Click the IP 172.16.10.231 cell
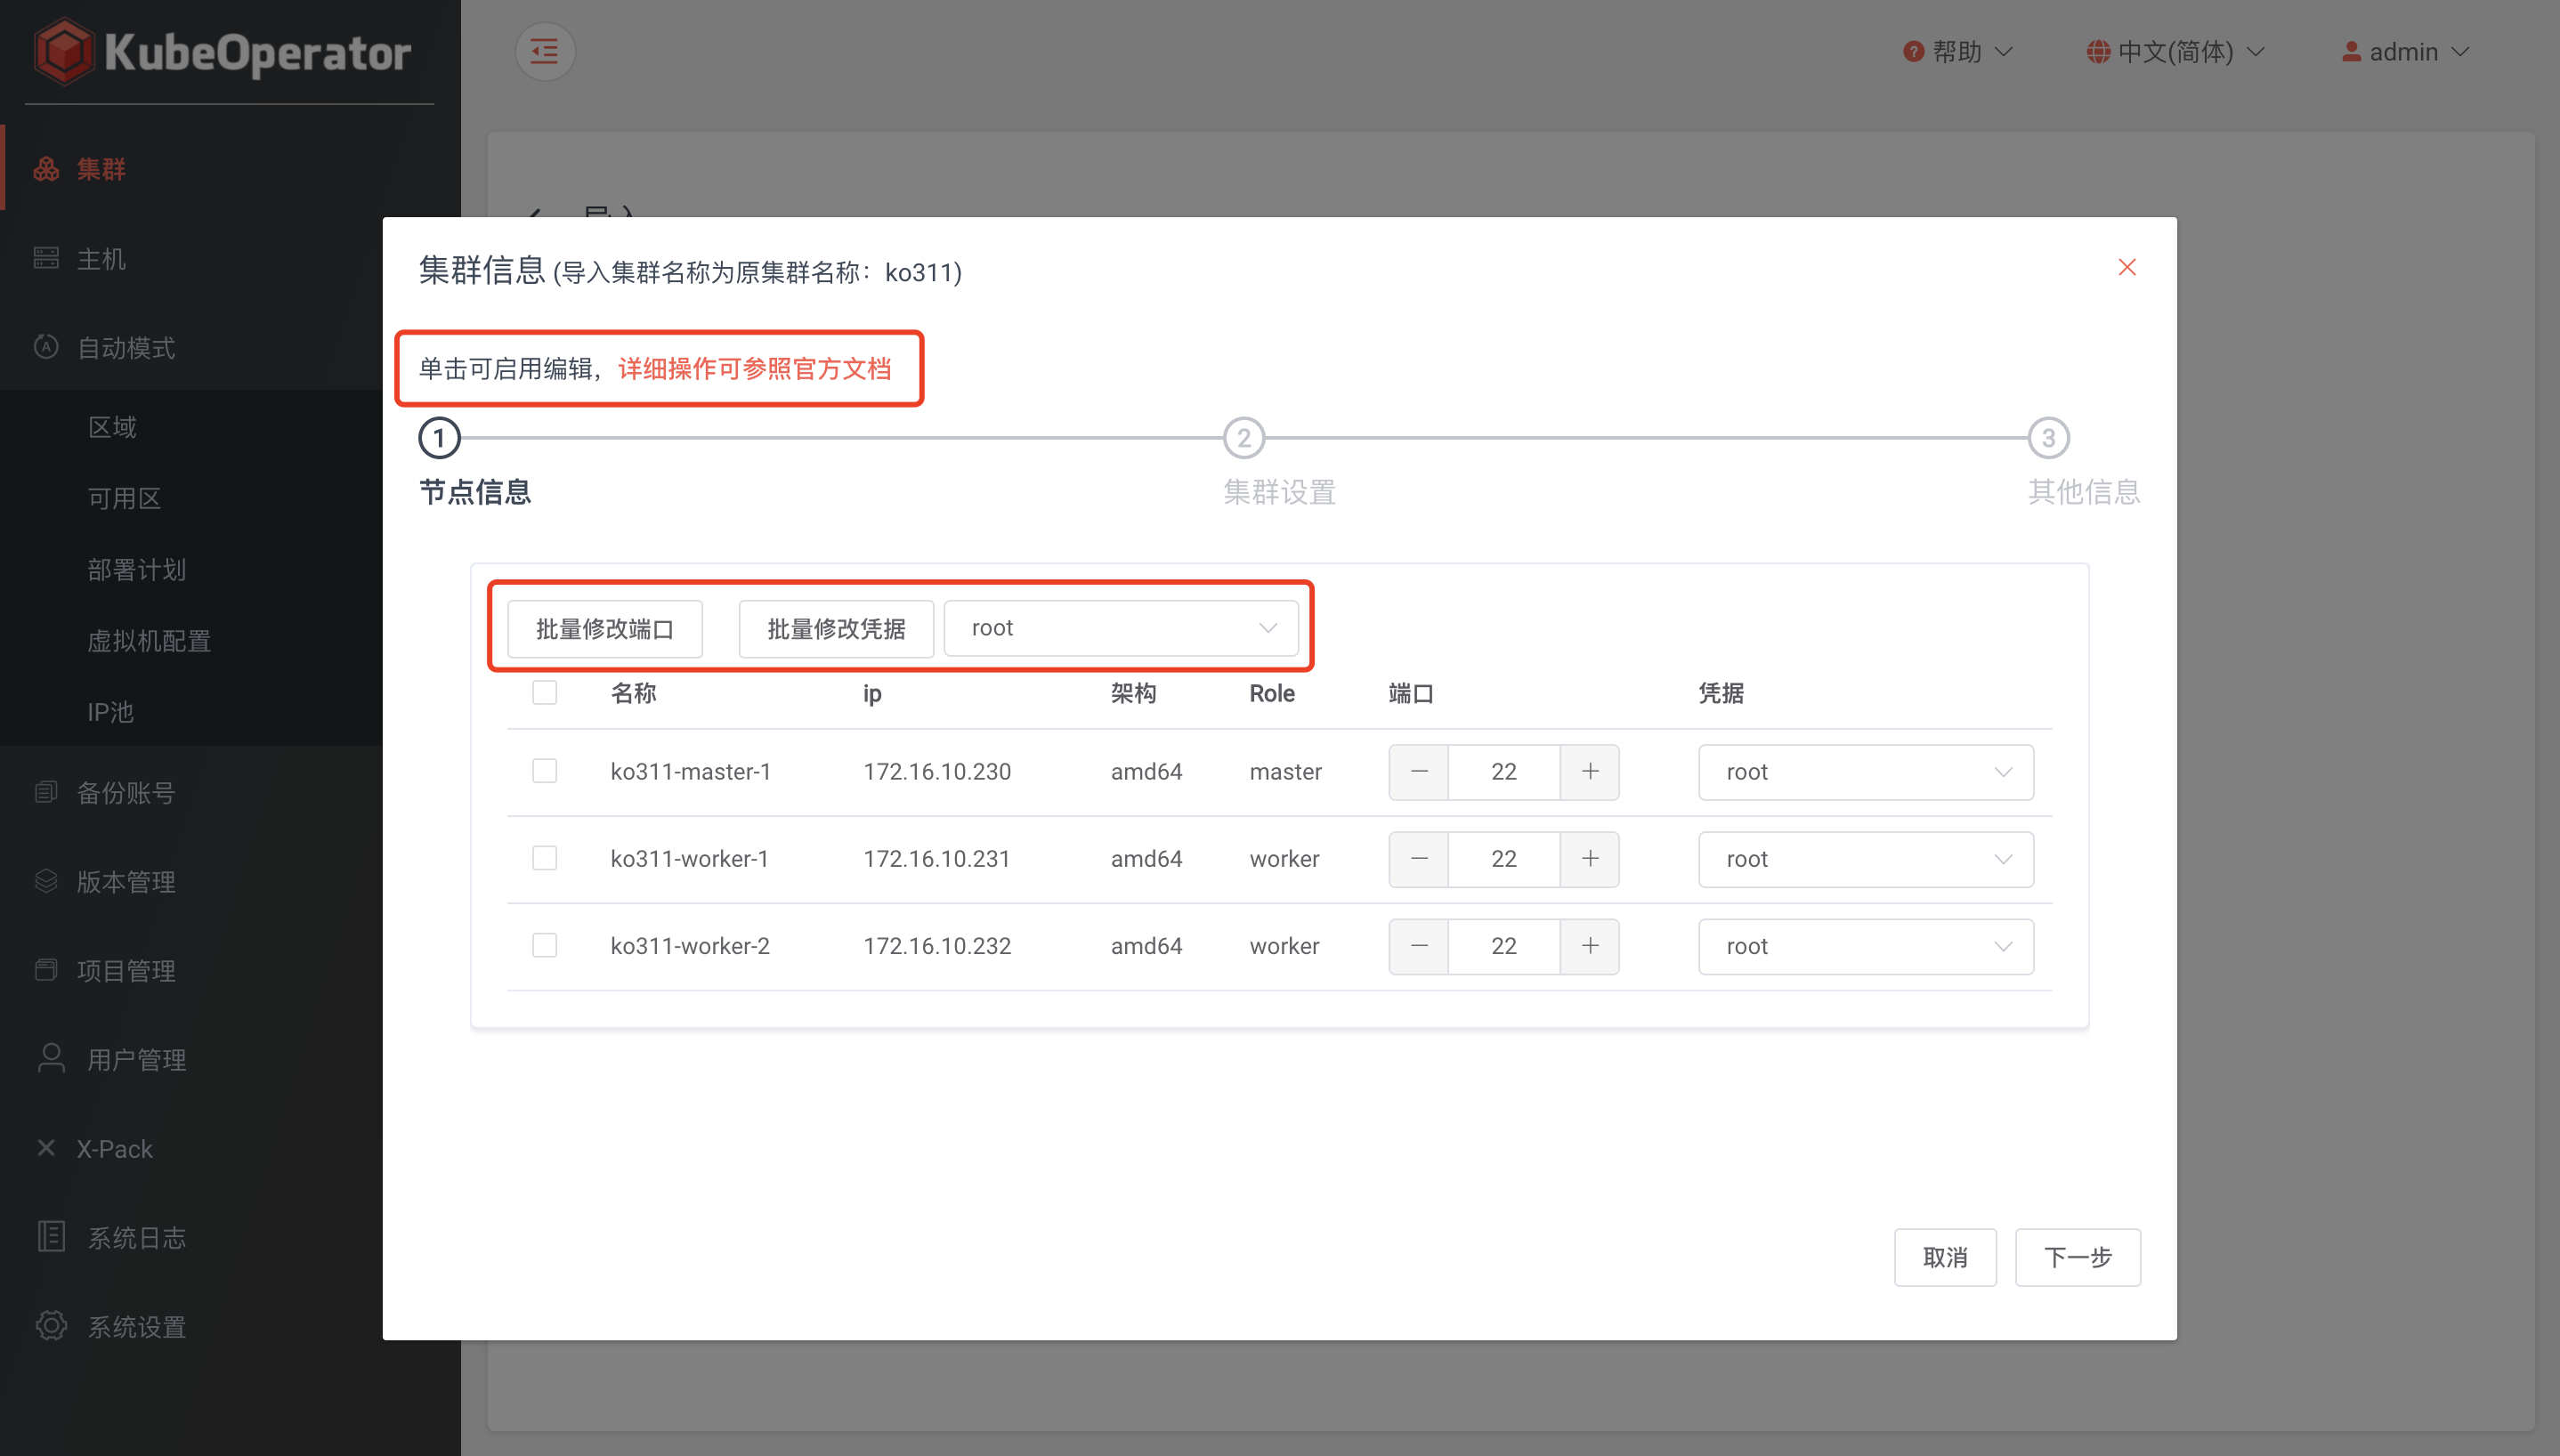 937,859
